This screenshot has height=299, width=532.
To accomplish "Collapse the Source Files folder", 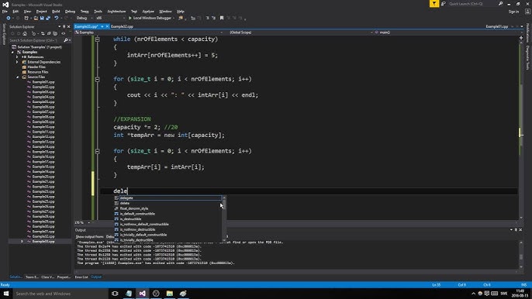I will pos(18,77).
